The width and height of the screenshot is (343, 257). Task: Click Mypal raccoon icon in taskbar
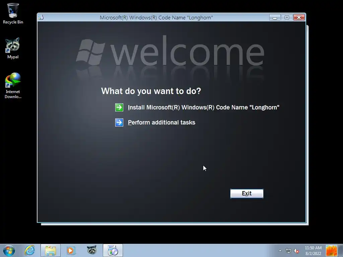92,250
